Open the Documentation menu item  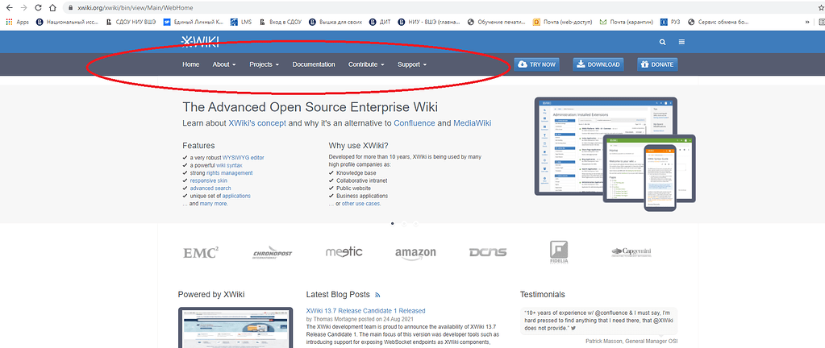314,64
